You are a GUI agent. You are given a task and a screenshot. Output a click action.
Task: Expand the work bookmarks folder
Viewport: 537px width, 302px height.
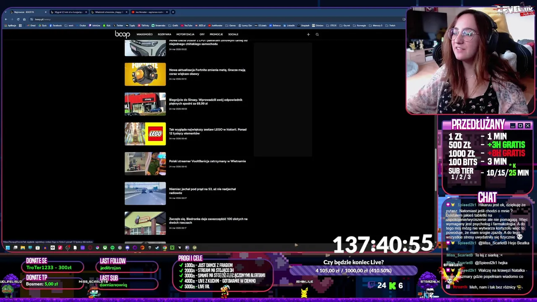coord(69,26)
